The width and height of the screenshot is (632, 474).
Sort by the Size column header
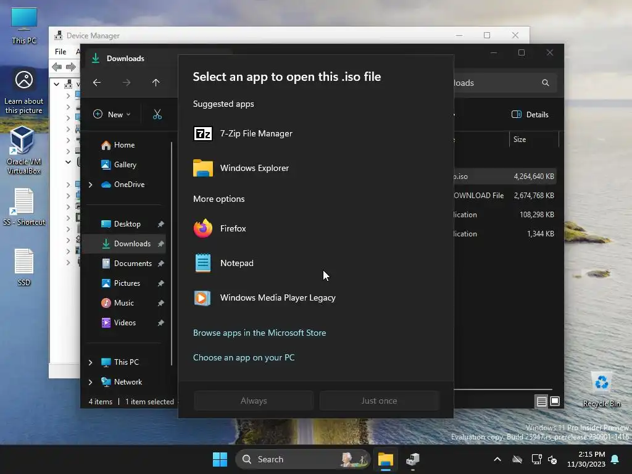pos(534,139)
